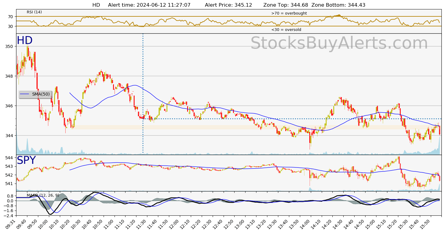Viewport: 446px width, 233px height.
Task: Click the large 'SPY' chart label
Action: [x=26, y=160]
